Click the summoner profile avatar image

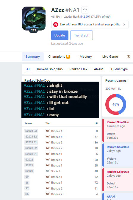click(34, 19)
